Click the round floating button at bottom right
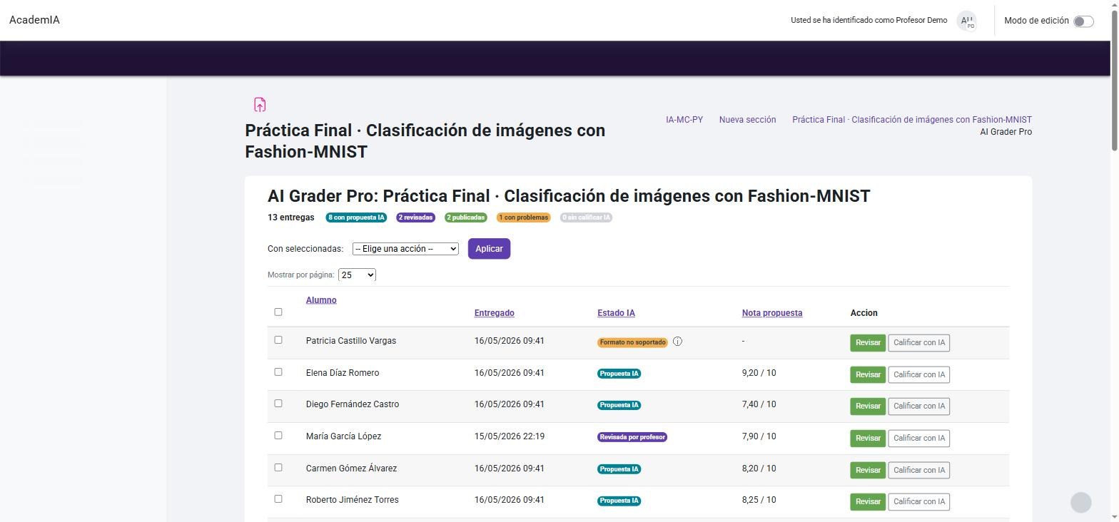This screenshot has width=1119, height=522. (x=1081, y=502)
